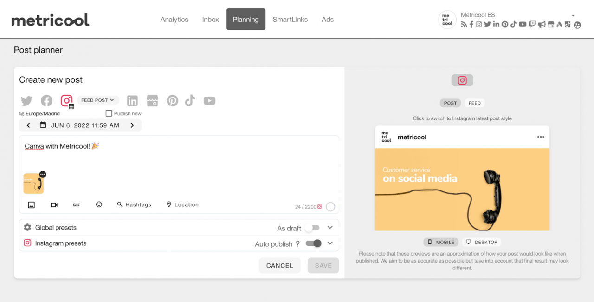Click the image upload icon in the editor
This screenshot has height=302, width=594.
click(31, 204)
